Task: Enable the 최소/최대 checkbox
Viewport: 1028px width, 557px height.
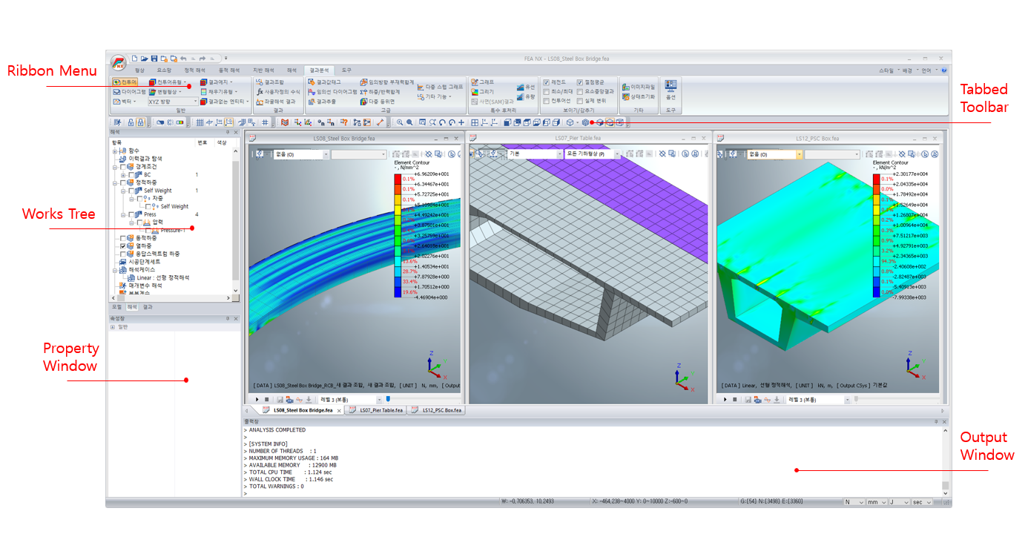Action: click(546, 91)
